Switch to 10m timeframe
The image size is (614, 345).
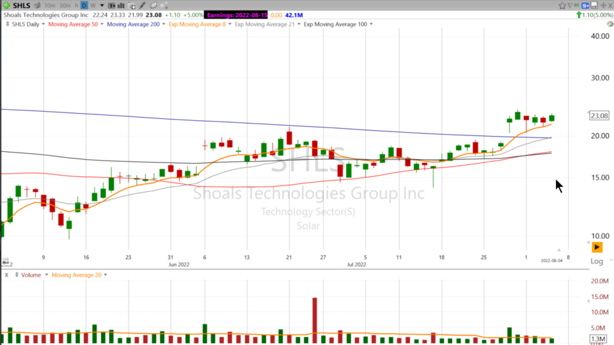[x=50, y=6]
